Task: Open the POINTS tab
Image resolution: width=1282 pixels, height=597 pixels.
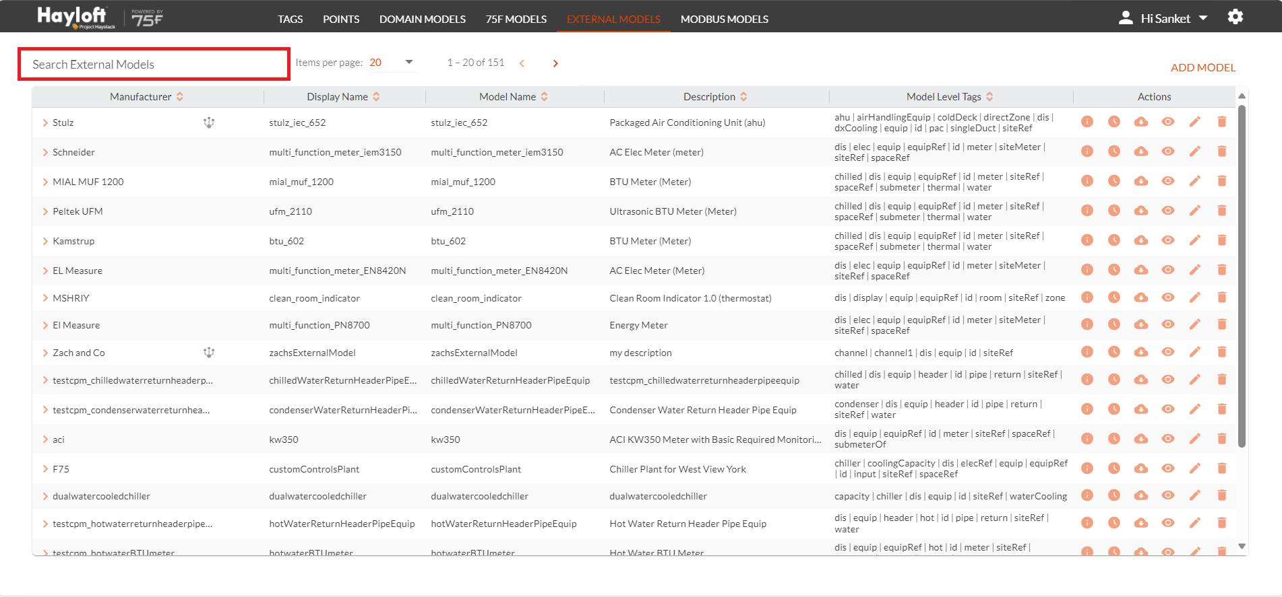Action: pos(341,19)
